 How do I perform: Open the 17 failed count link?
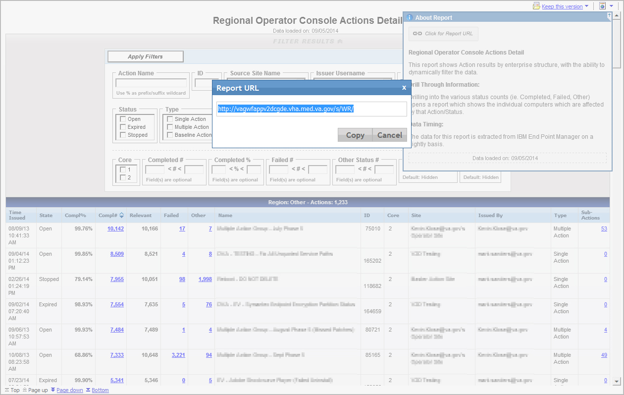coord(182,228)
